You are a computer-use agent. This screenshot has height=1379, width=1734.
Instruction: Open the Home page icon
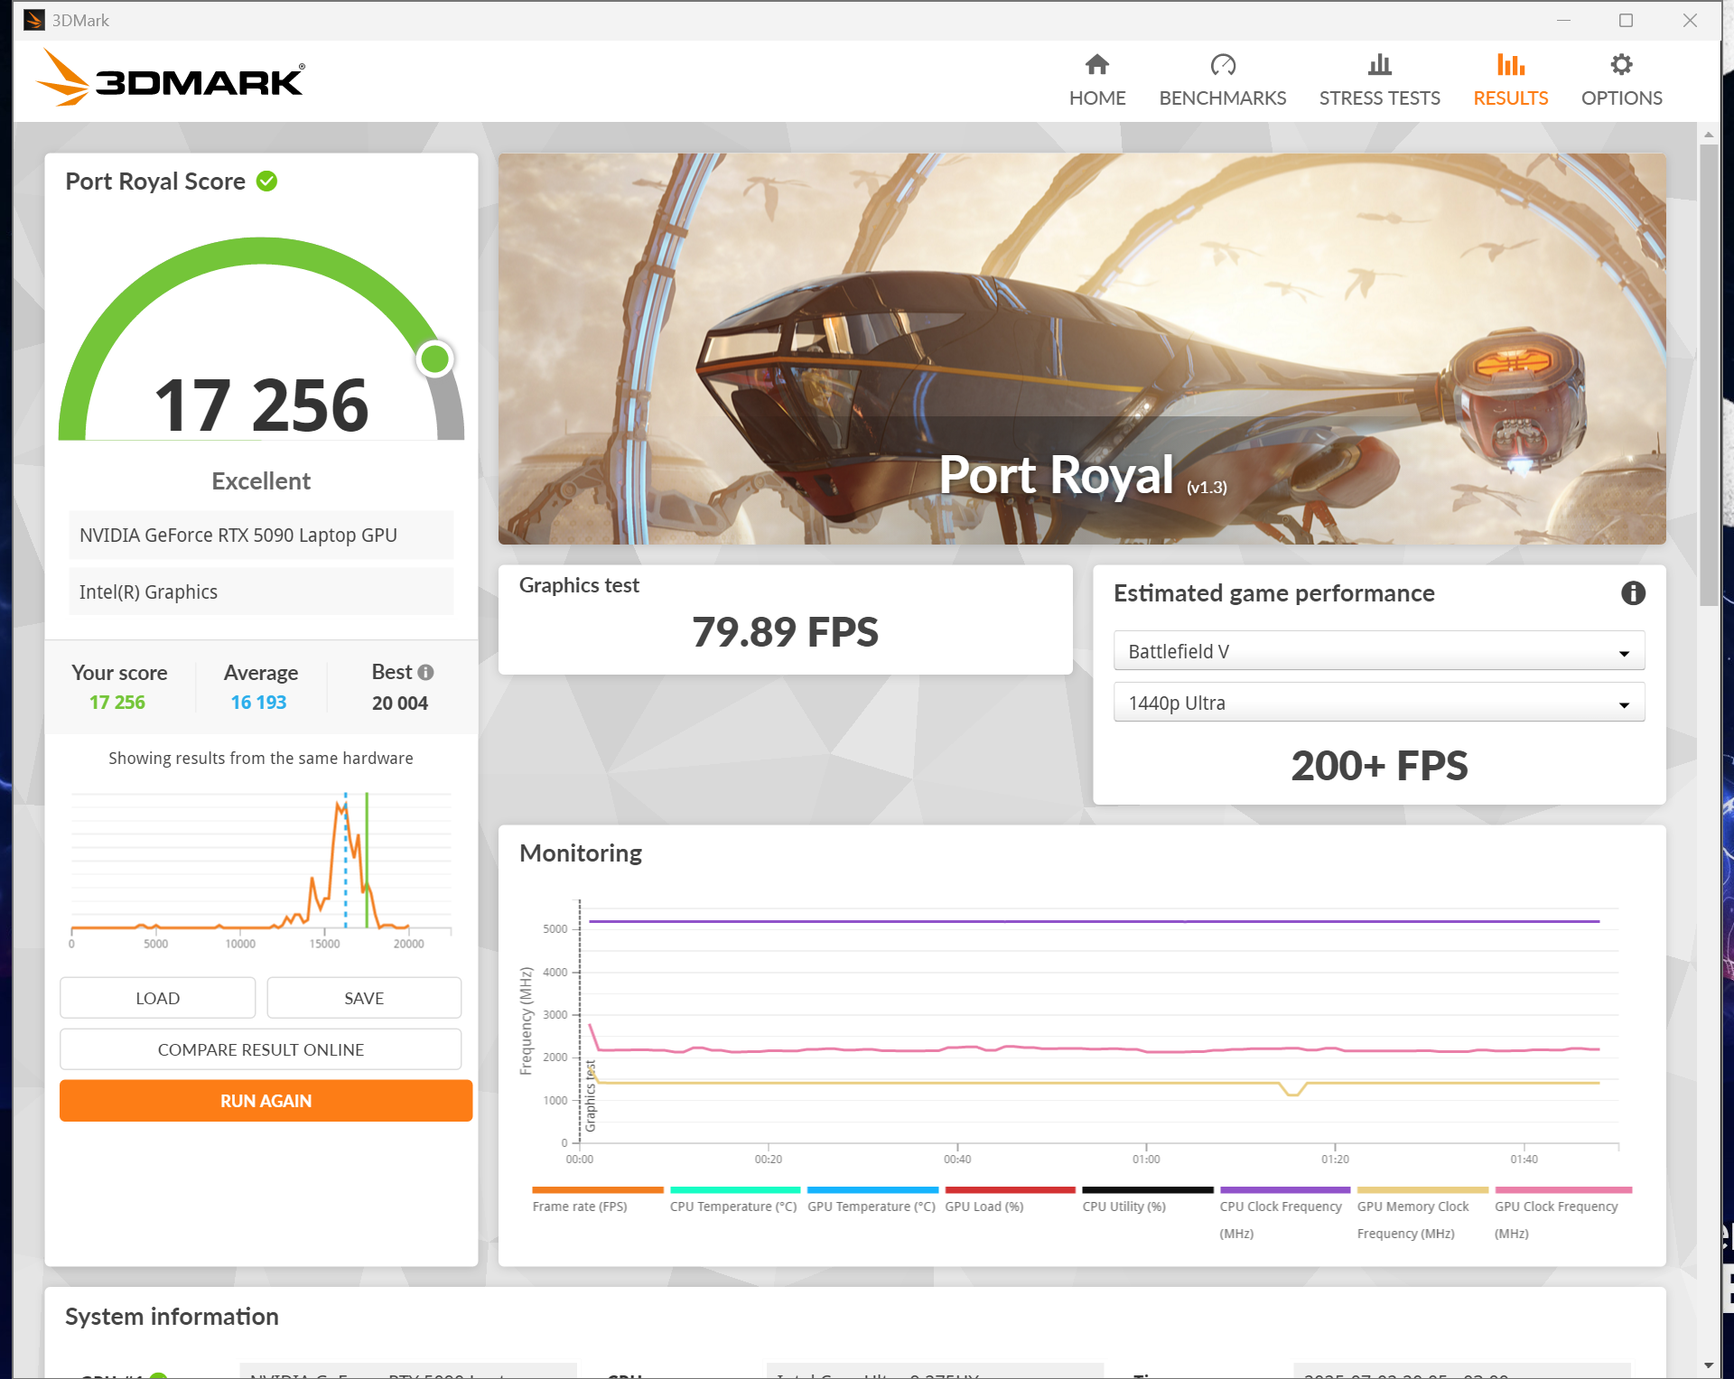coord(1096,65)
